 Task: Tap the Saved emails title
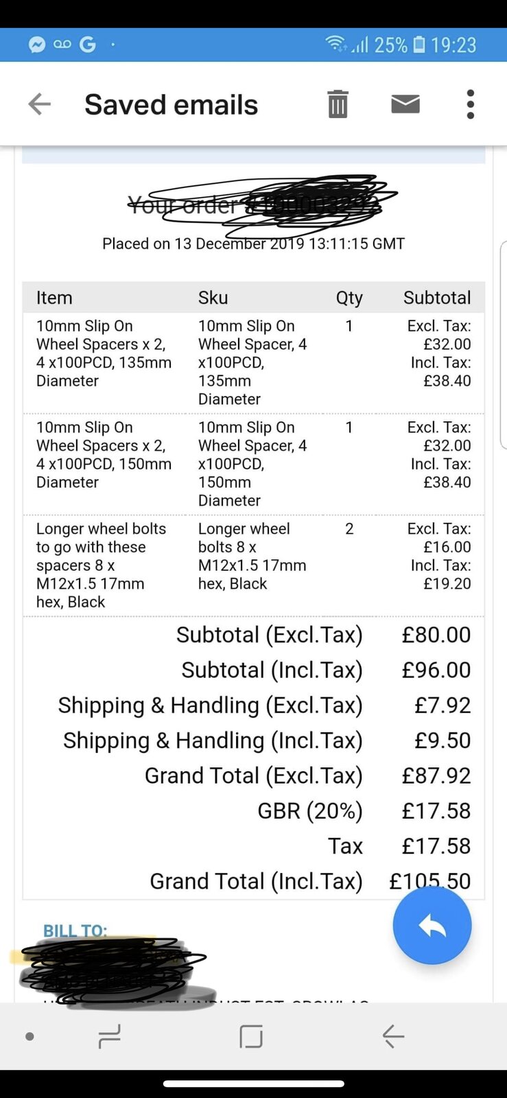[x=171, y=105]
